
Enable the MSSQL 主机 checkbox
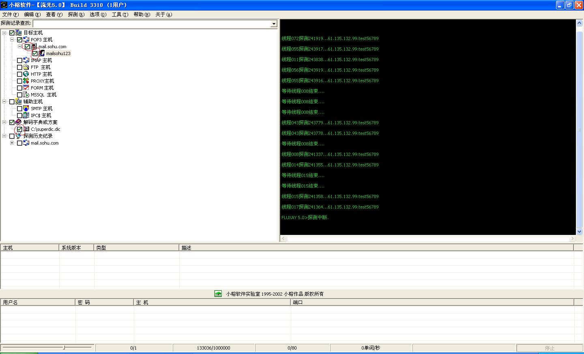pyautogui.click(x=19, y=95)
